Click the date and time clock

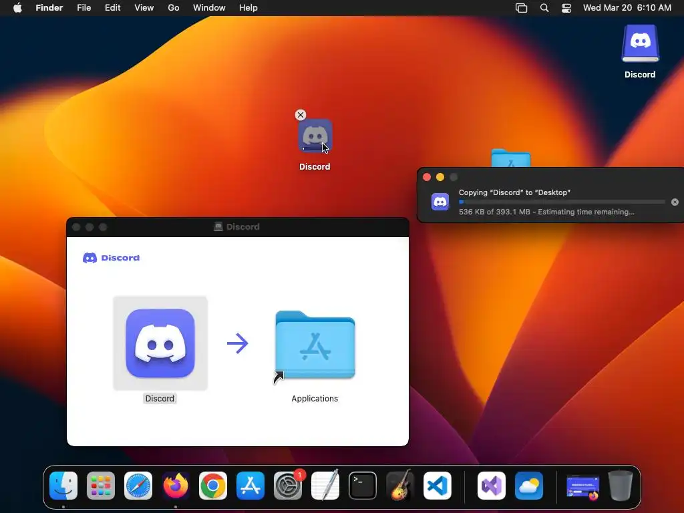click(x=627, y=8)
